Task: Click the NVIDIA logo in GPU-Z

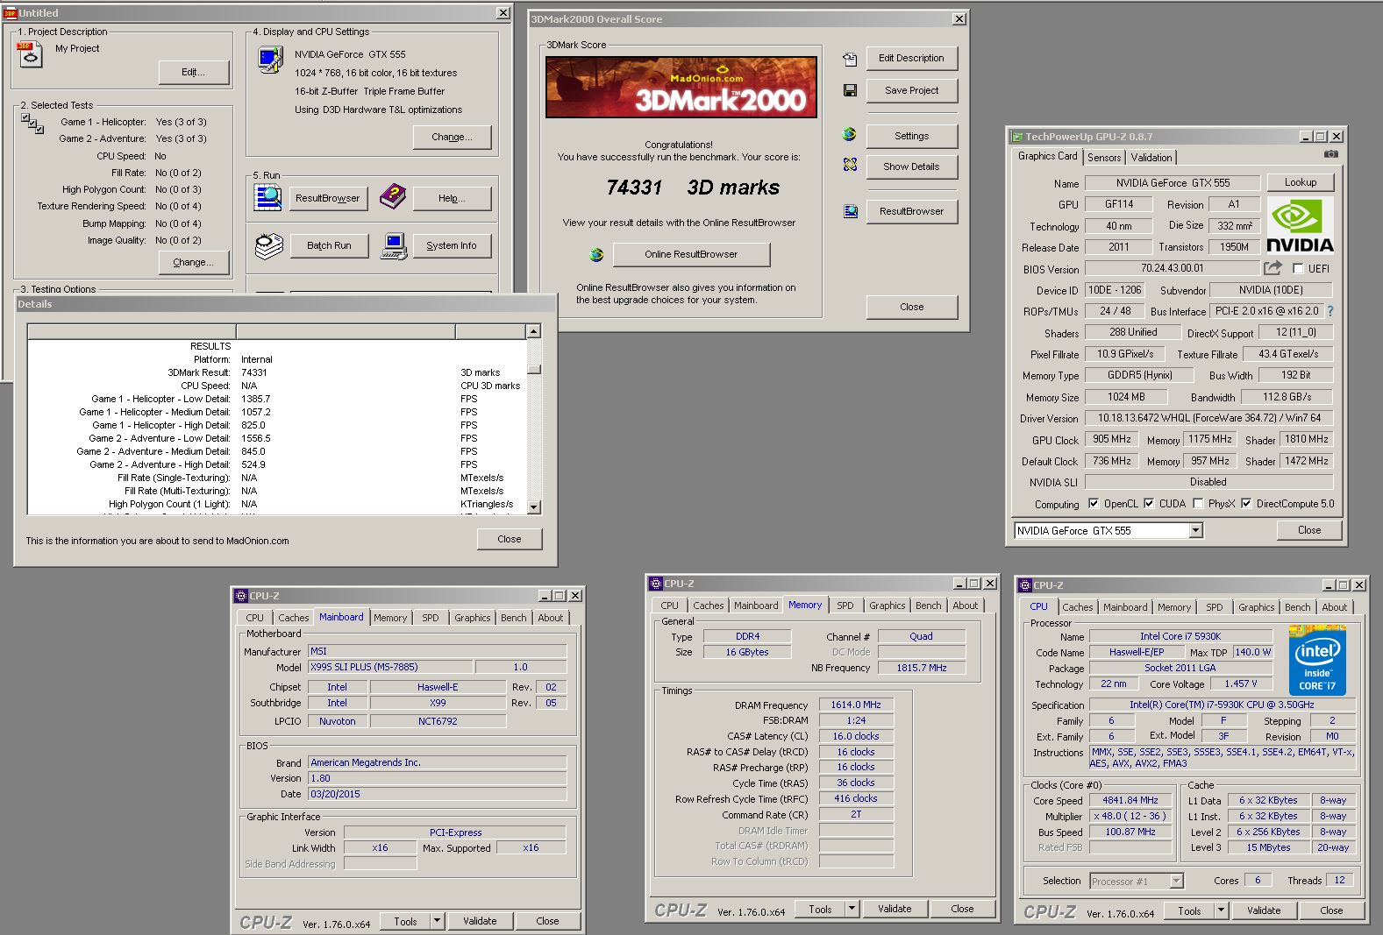Action: point(1300,225)
